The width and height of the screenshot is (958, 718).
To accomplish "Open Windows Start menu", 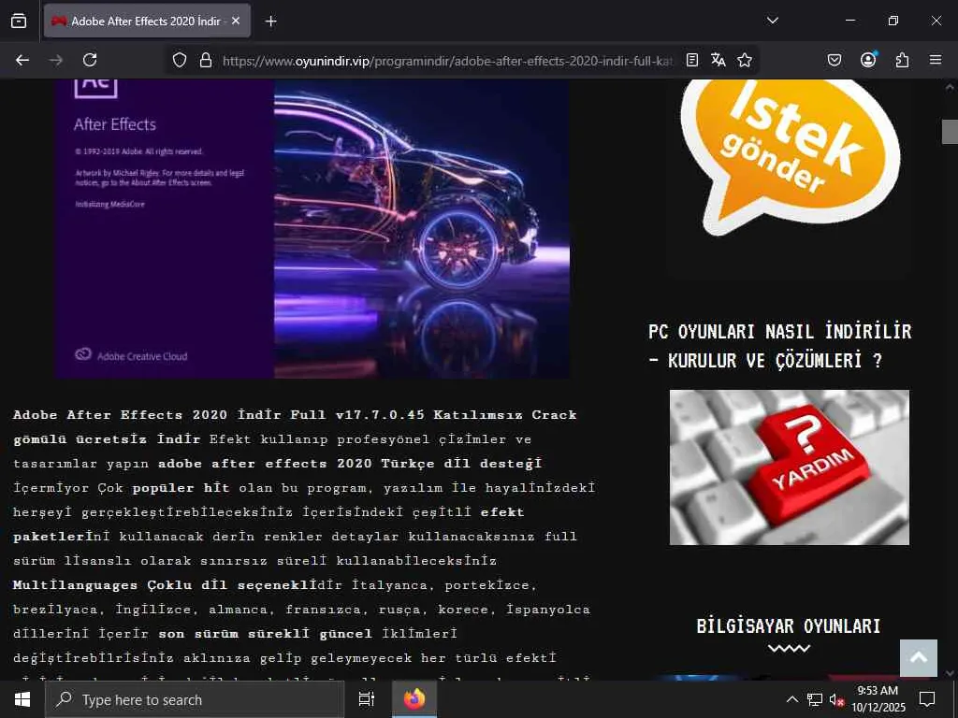I will (22, 699).
